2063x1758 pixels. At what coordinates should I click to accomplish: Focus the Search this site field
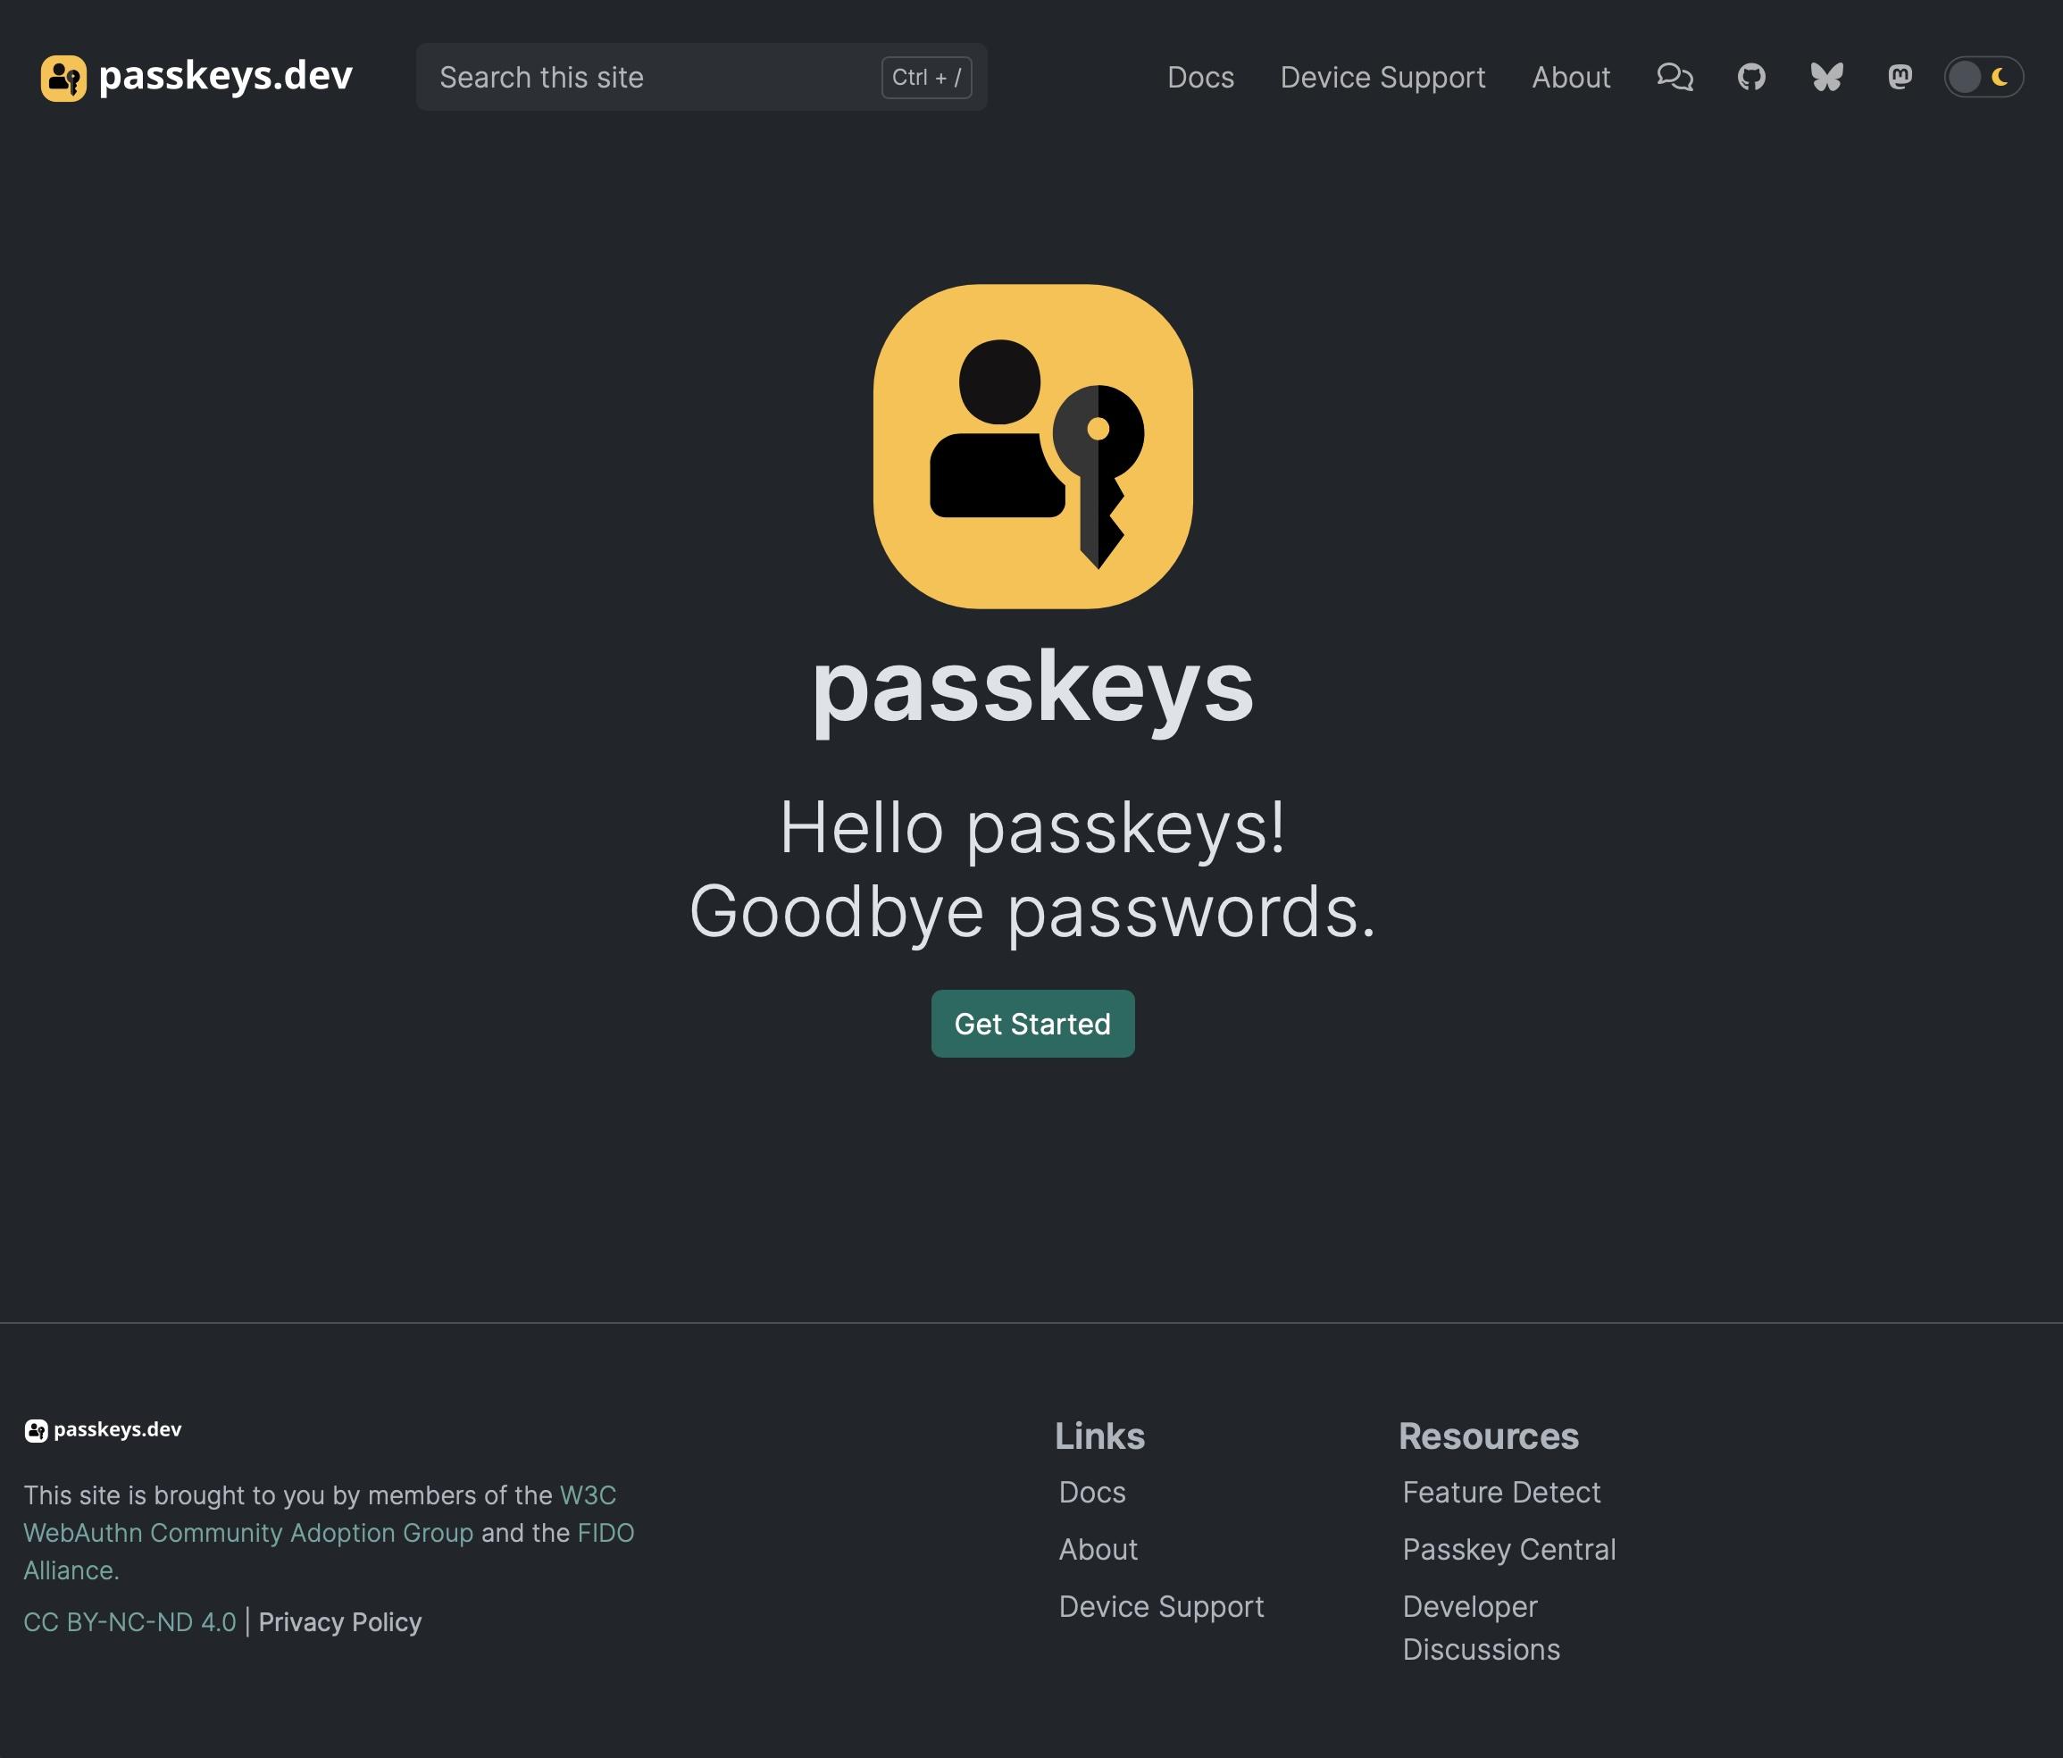pos(701,77)
